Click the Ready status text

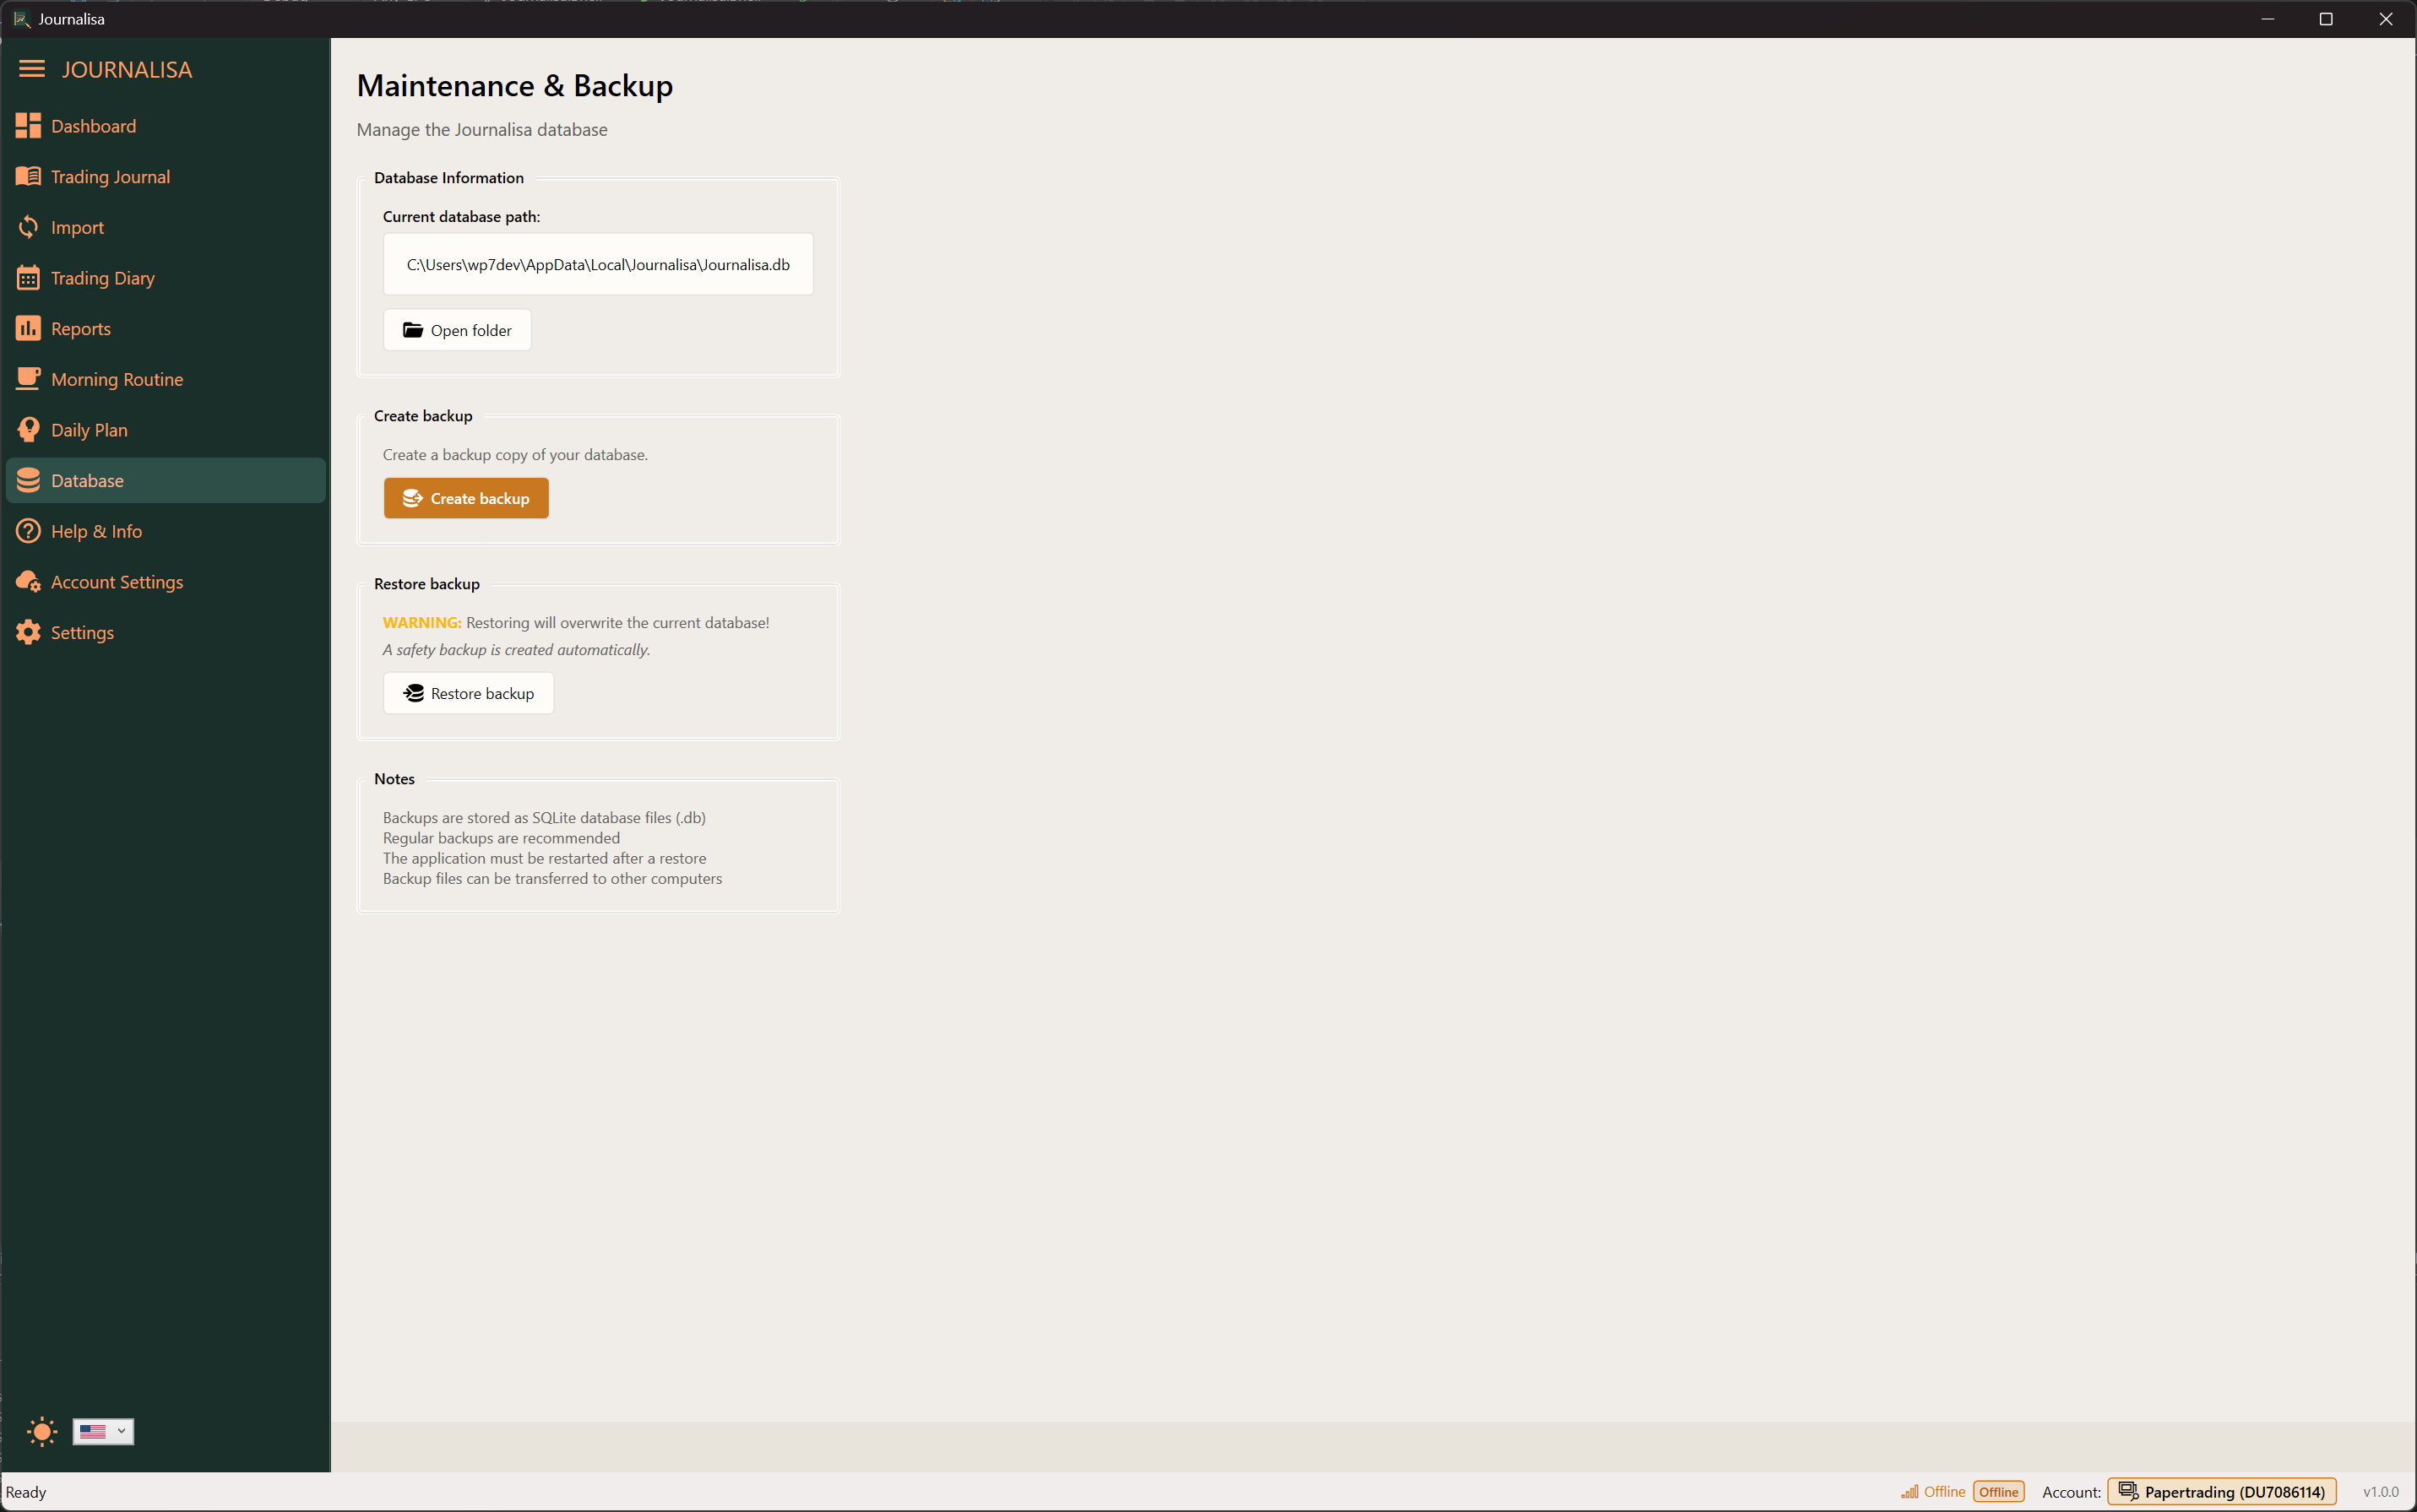26,1492
